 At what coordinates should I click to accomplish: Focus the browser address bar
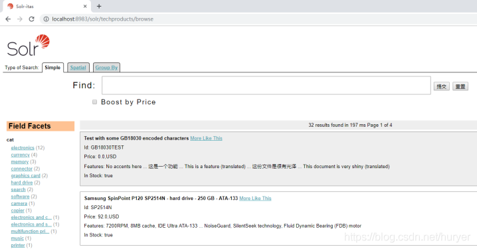click(x=258, y=19)
